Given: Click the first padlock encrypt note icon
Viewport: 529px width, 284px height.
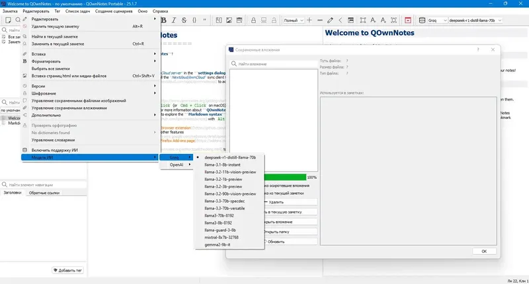Looking at the screenshot, I should 253,20.
